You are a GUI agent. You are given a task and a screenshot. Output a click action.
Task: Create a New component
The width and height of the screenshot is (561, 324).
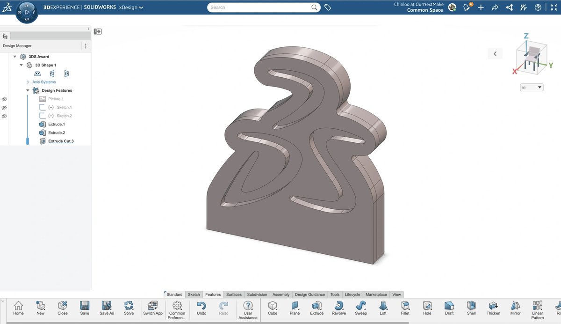[41, 308]
